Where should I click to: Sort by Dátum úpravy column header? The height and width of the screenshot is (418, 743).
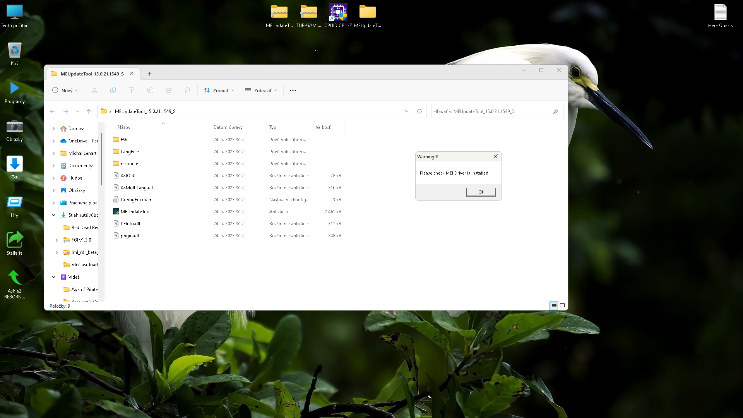[228, 127]
